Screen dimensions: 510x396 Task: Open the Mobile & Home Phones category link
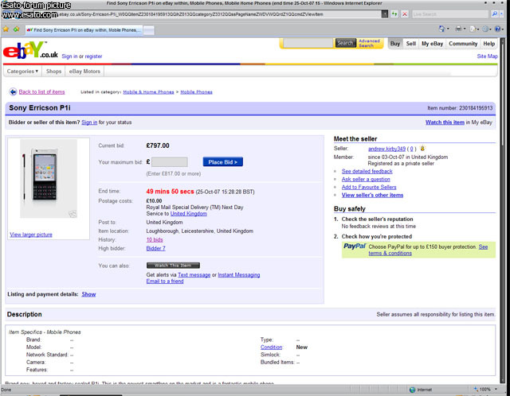pos(148,92)
